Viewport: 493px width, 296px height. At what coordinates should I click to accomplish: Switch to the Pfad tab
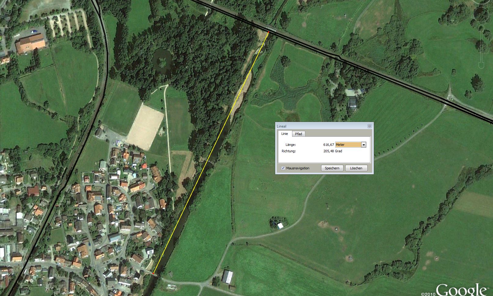click(x=298, y=134)
